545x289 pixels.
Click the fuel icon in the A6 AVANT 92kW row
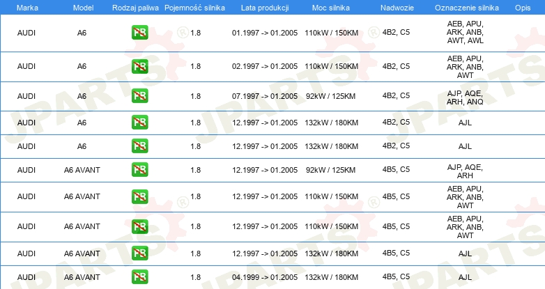(x=139, y=169)
